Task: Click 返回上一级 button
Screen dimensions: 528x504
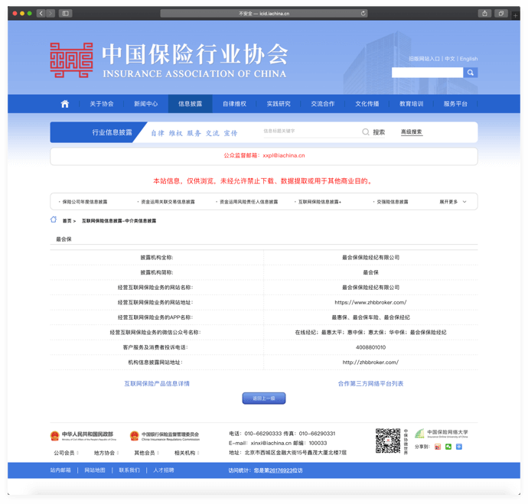Action: click(264, 398)
